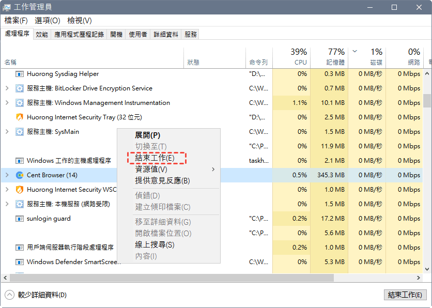The width and height of the screenshot is (432, 308).
Task: Click the Windows Management Instrumentation gear icon
Action: pos(19,103)
